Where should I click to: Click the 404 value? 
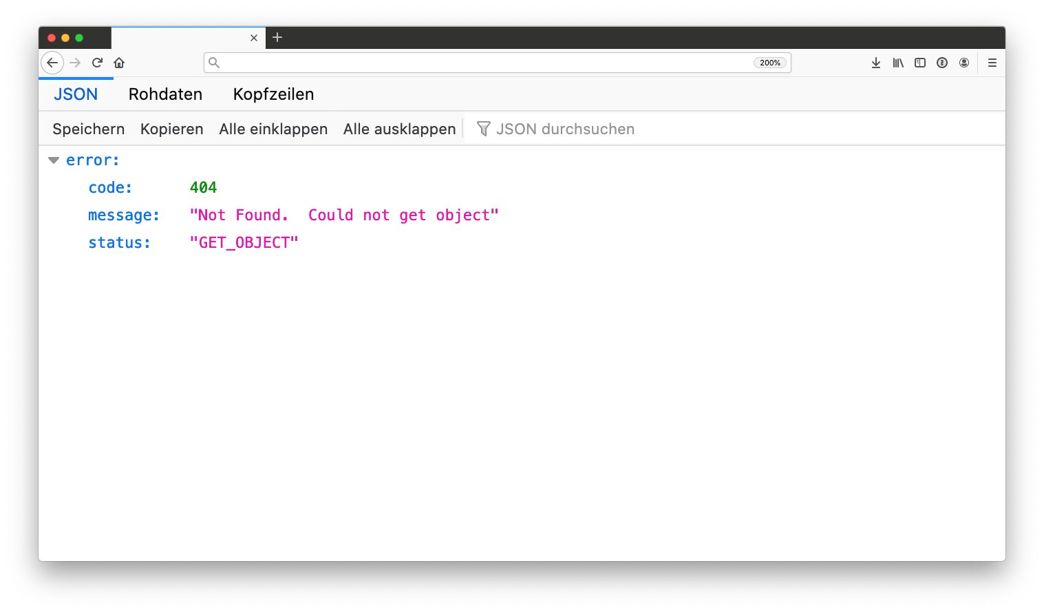click(x=203, y=187)
